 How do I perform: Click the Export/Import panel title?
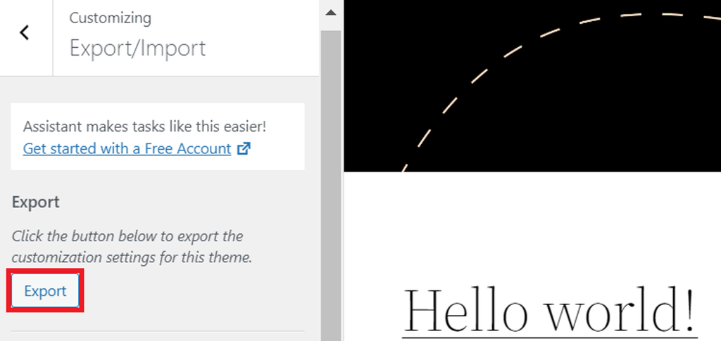tap(137, 48)
